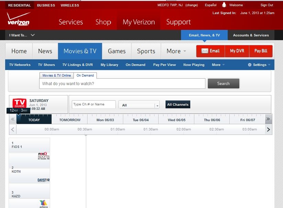Click the Azteca channel logo

click(44, 204)
